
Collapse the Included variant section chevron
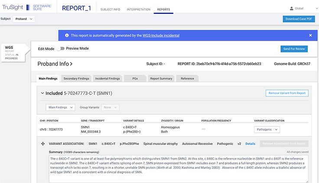[x=42, y=93]
